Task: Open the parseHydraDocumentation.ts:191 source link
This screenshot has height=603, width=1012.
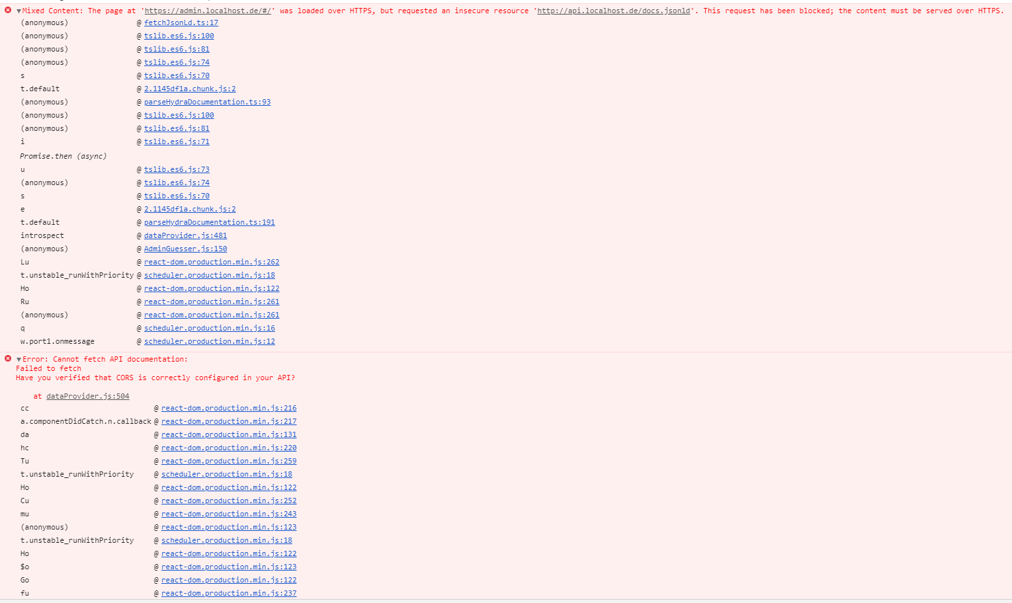Action: pos(209,222)
